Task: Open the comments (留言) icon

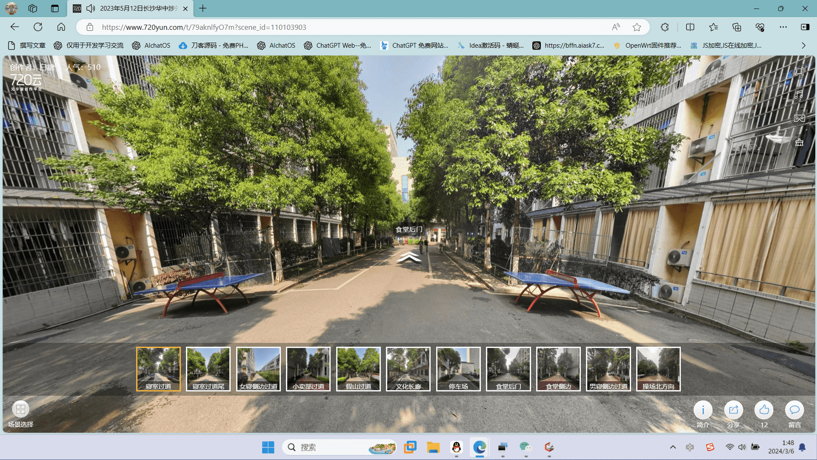Action: (x=794, y=410)
